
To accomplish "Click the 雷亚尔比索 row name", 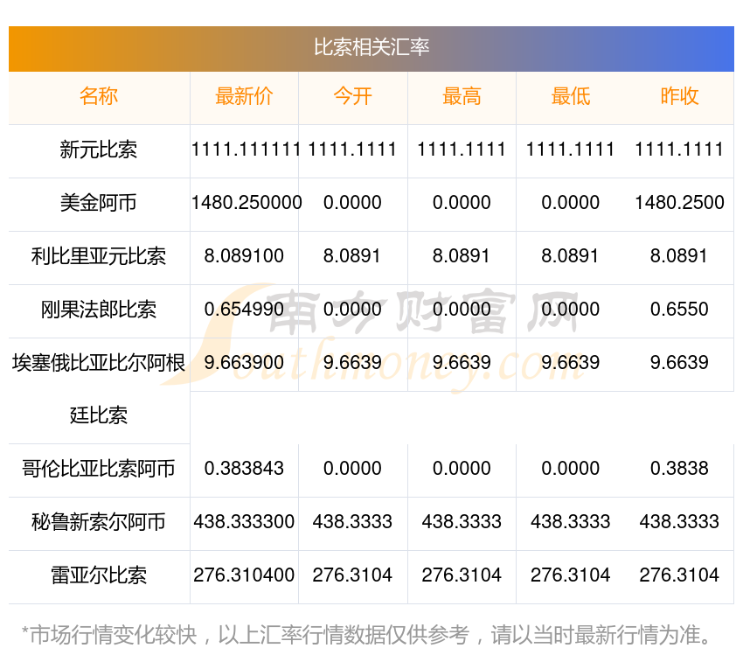I will (99, 575).
